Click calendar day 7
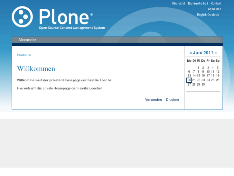This screenshot has width=234, height=176. (x=194, y=72)
